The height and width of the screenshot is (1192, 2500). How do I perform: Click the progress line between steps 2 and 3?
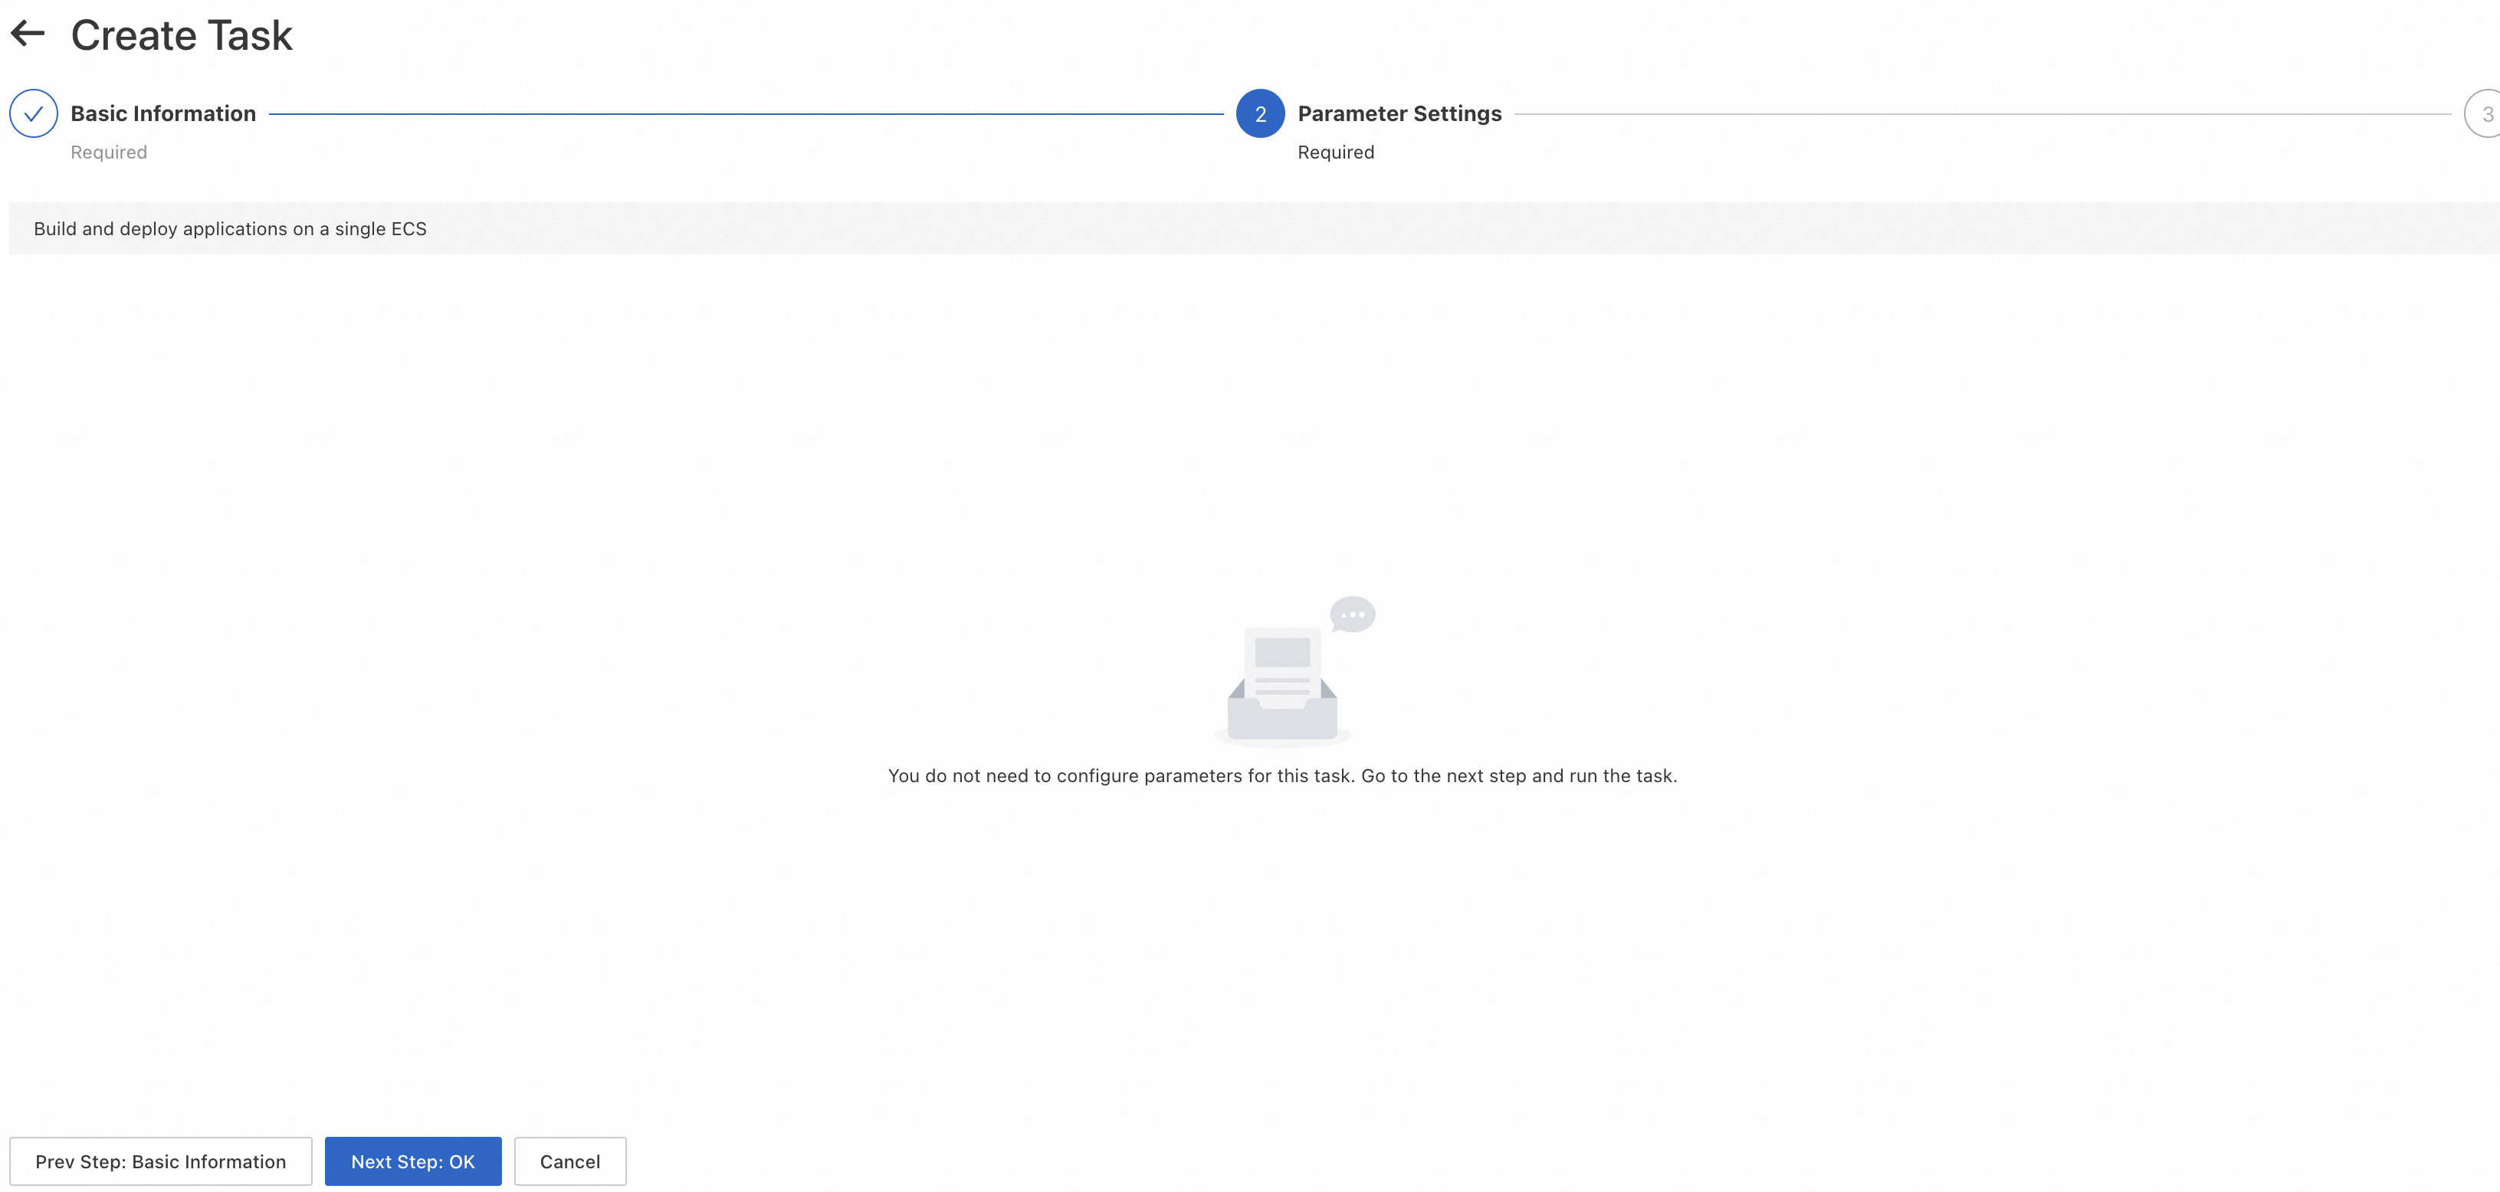(1990, 113)
